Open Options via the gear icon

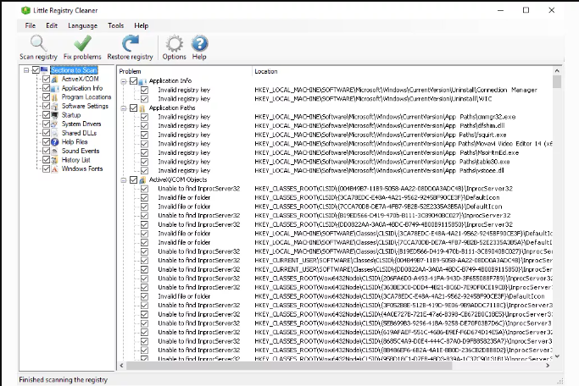click(175, 43)
